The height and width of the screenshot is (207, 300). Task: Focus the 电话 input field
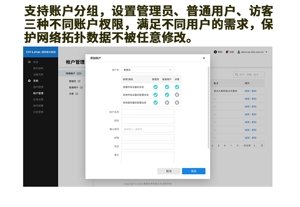(148, 146)
